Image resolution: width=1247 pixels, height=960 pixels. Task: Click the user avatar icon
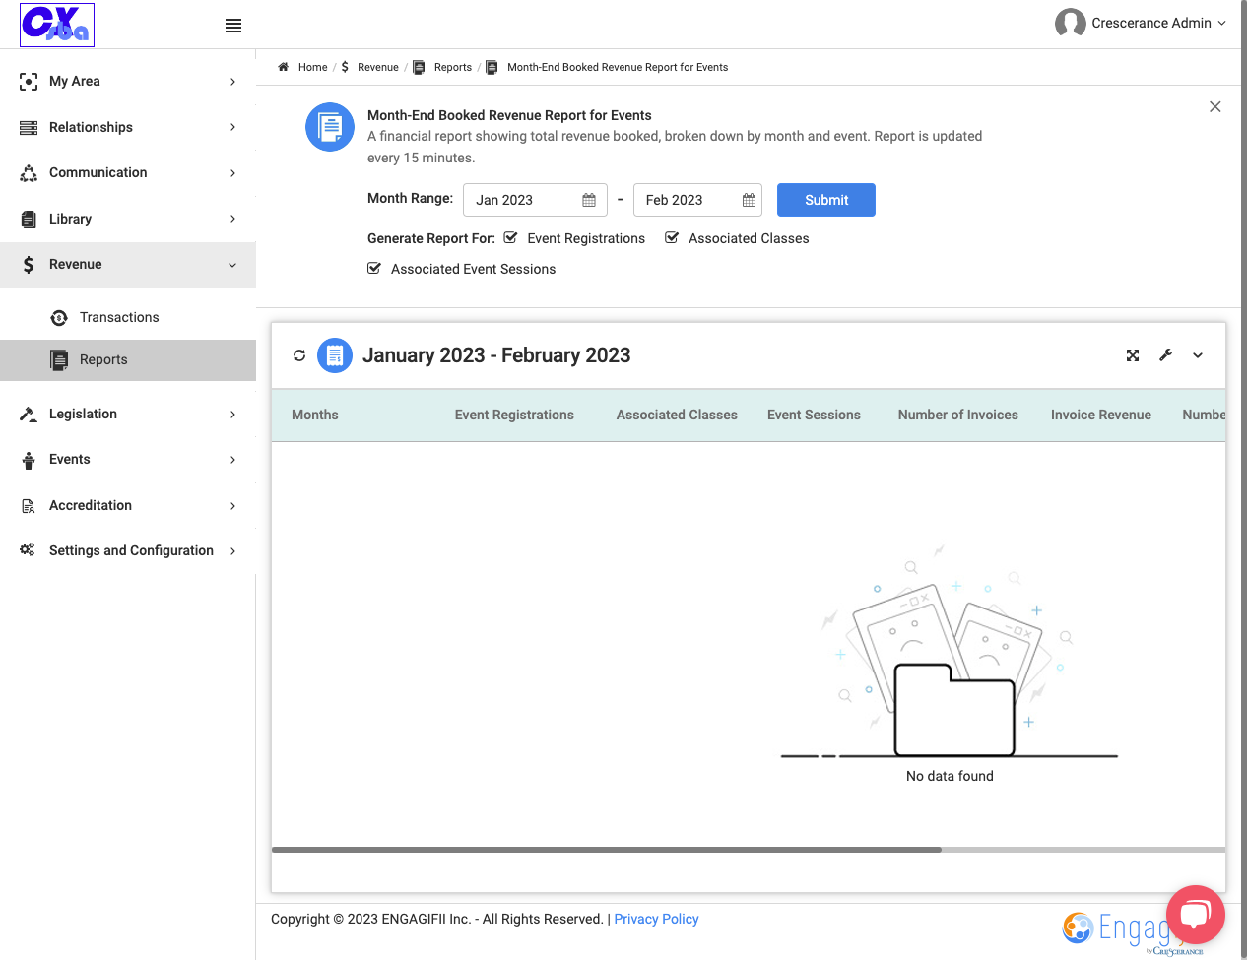pos(1070,23)
